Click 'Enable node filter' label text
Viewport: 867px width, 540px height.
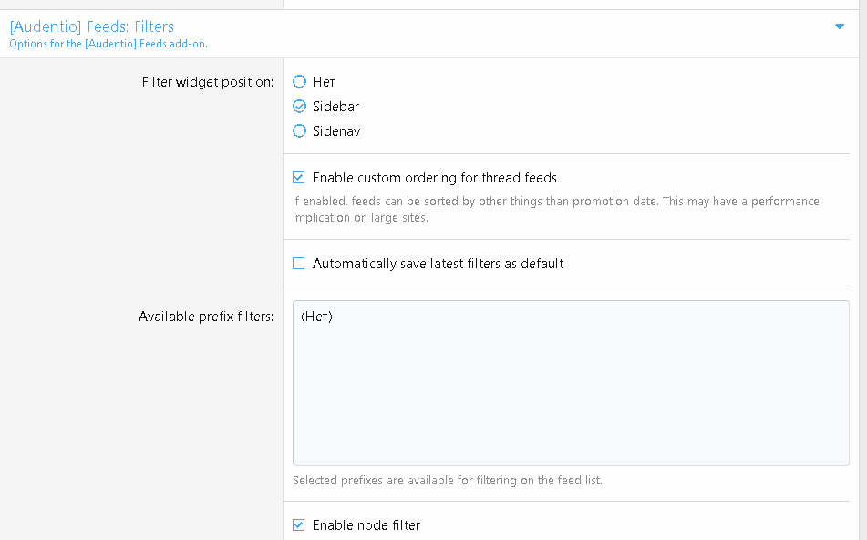[366, 525]
